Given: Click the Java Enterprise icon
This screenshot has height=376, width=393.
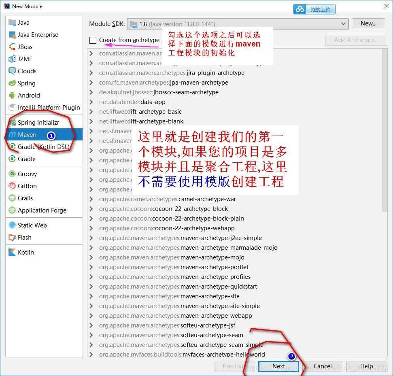Looking at the screenshot, I should (x=12, y=34).
